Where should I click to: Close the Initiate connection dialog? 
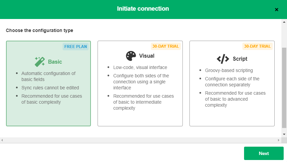(276, 9)
